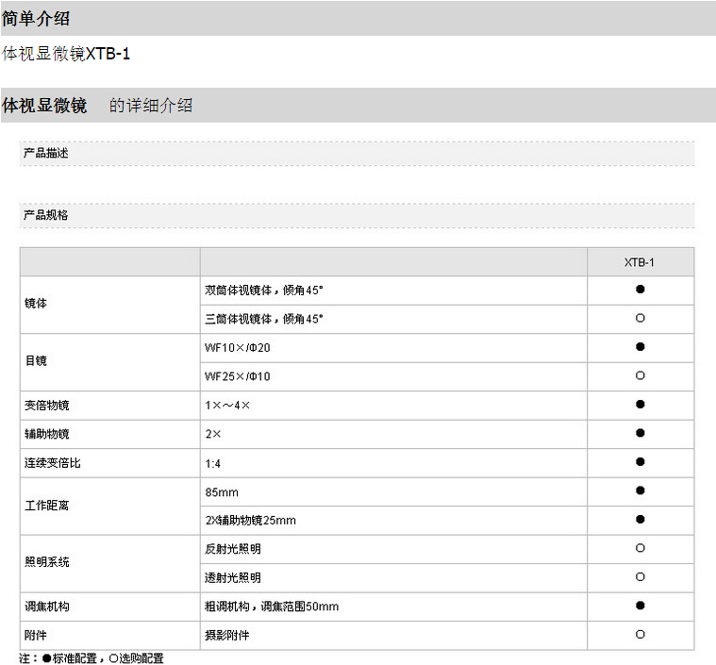
Task: Select the WF10×/Φ20 eyepiece cell
Action: pos(393,348)
